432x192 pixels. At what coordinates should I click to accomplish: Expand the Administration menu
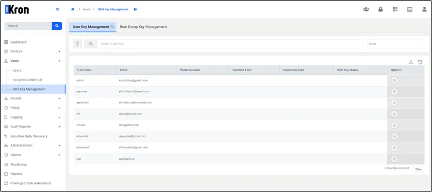[60, 146]
